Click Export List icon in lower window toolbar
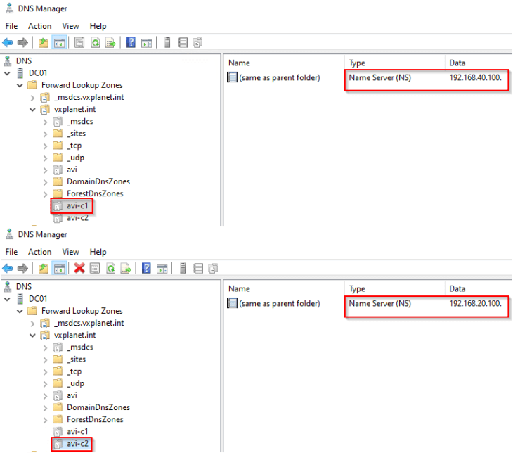 [x=126, y=268]
